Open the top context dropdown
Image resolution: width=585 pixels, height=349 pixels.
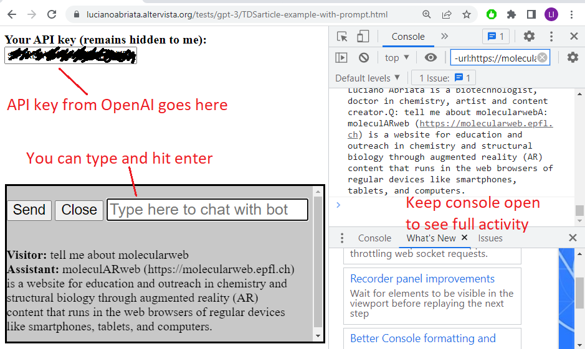click(x=397, y=57)
